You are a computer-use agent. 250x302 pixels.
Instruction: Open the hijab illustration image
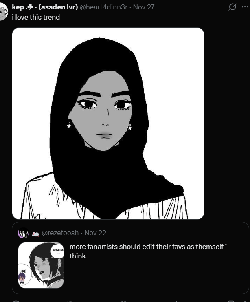click(x=108, y=123)
